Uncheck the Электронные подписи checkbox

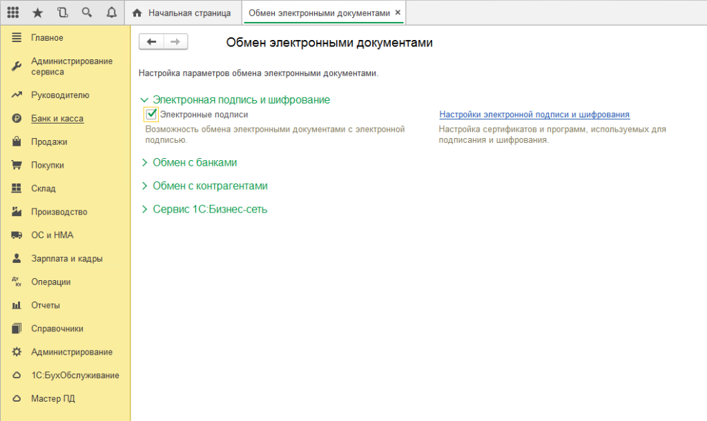tap(151, 115)
